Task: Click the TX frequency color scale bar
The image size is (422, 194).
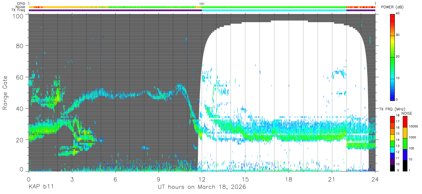Action: point(392,143)
